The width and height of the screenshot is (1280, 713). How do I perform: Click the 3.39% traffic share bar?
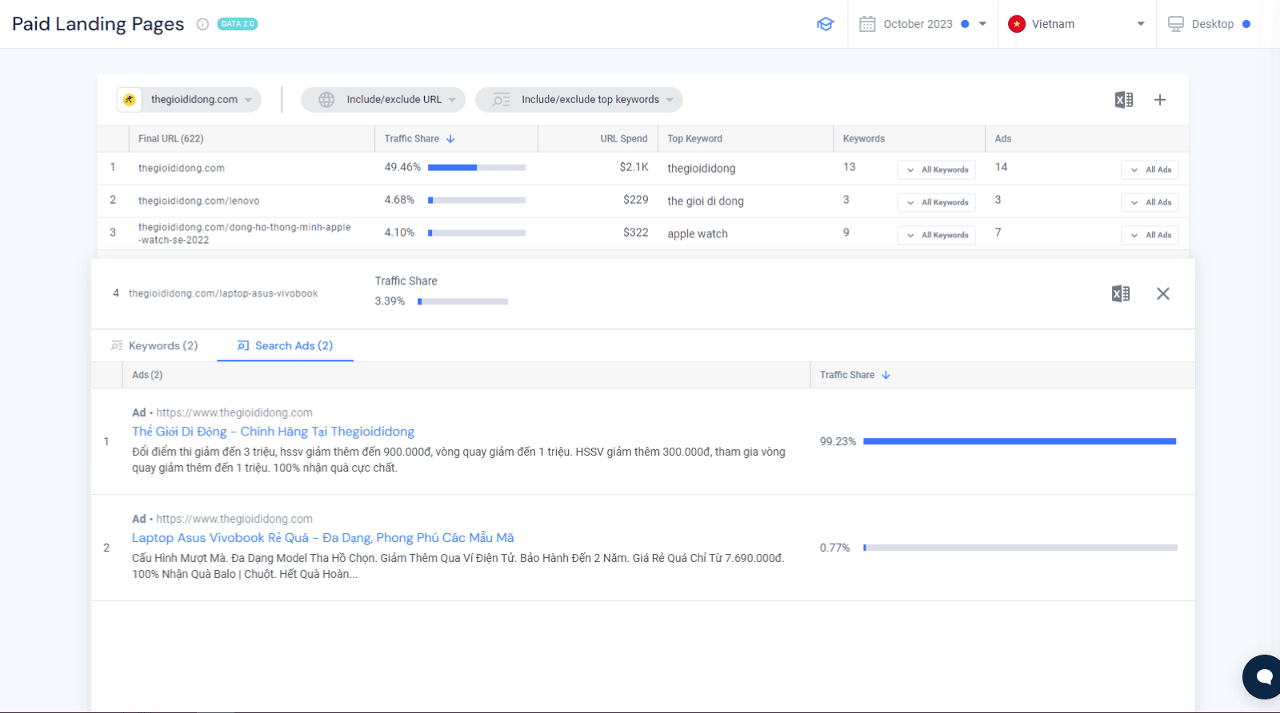click(x=462, y=301)
